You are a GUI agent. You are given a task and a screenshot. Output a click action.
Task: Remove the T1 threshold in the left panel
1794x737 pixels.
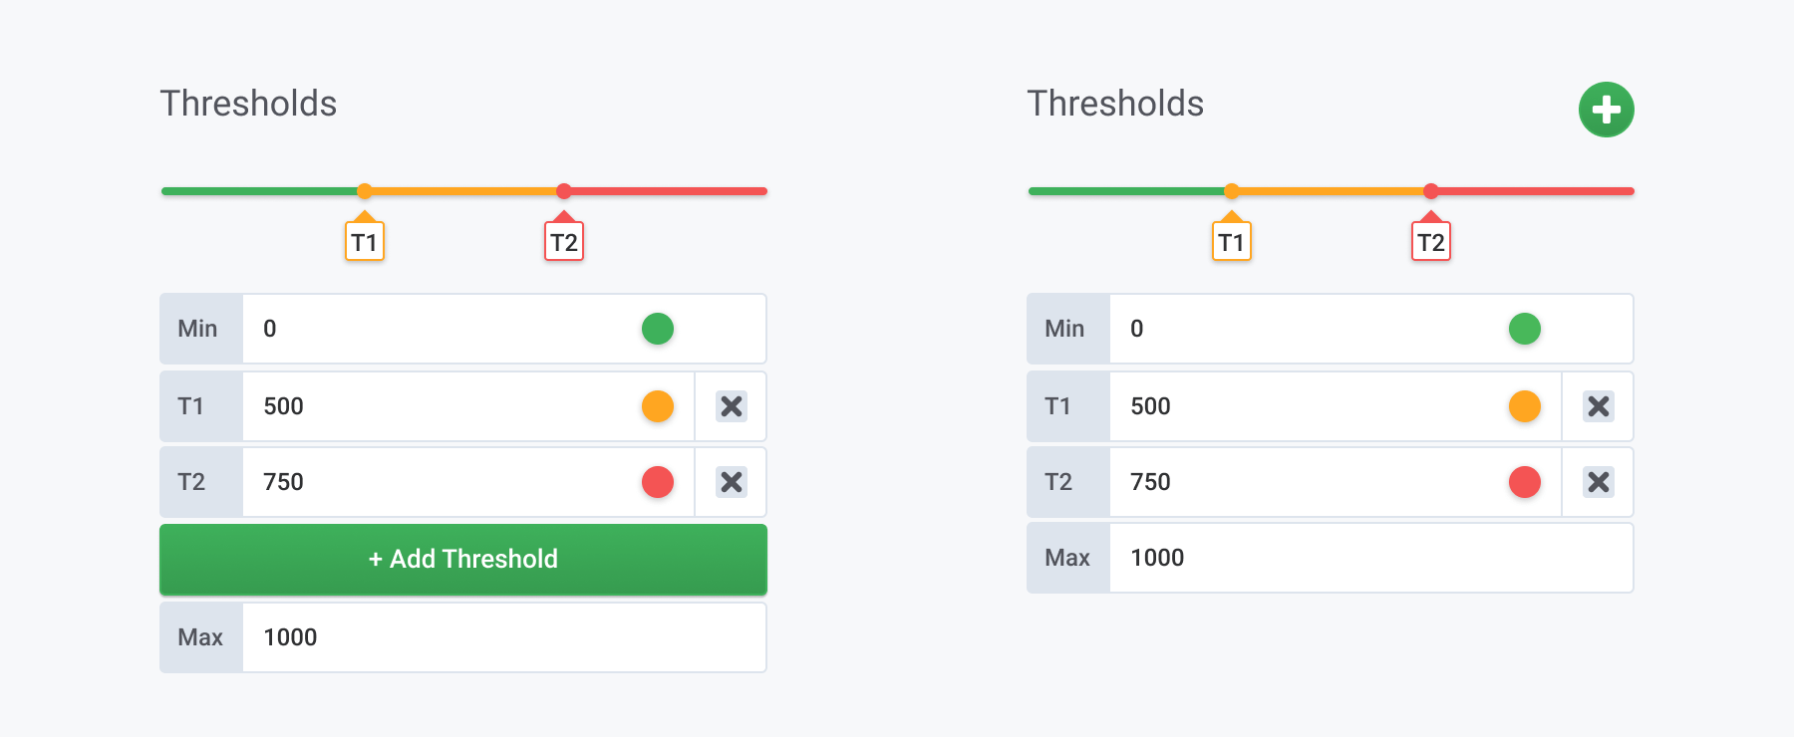click(731, 406)
